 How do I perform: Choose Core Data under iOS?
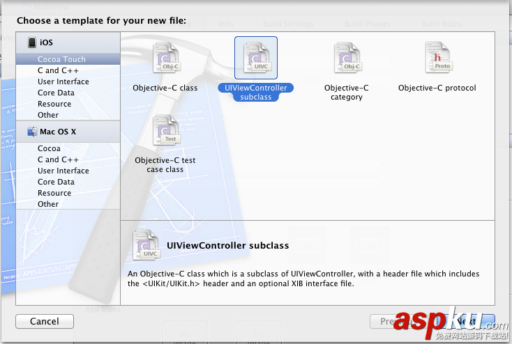pyautogui.click(x=68, y=93)
